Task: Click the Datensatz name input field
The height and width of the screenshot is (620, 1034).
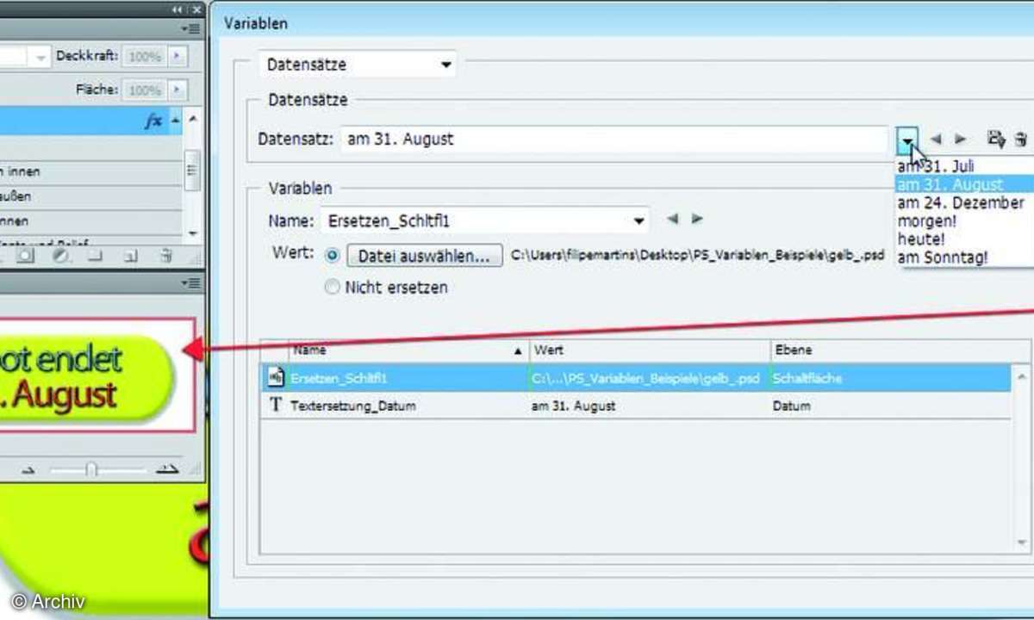Action: [614, 139]
